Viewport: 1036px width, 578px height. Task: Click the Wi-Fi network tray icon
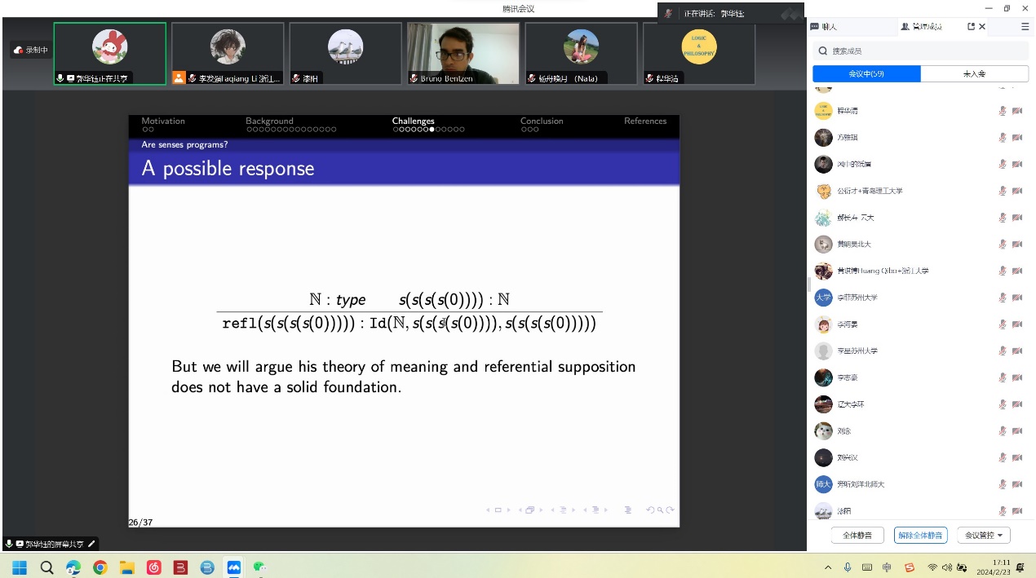[932, 567]
